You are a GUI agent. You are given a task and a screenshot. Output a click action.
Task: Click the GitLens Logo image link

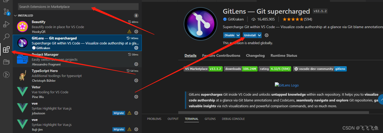tap(287, 85)
